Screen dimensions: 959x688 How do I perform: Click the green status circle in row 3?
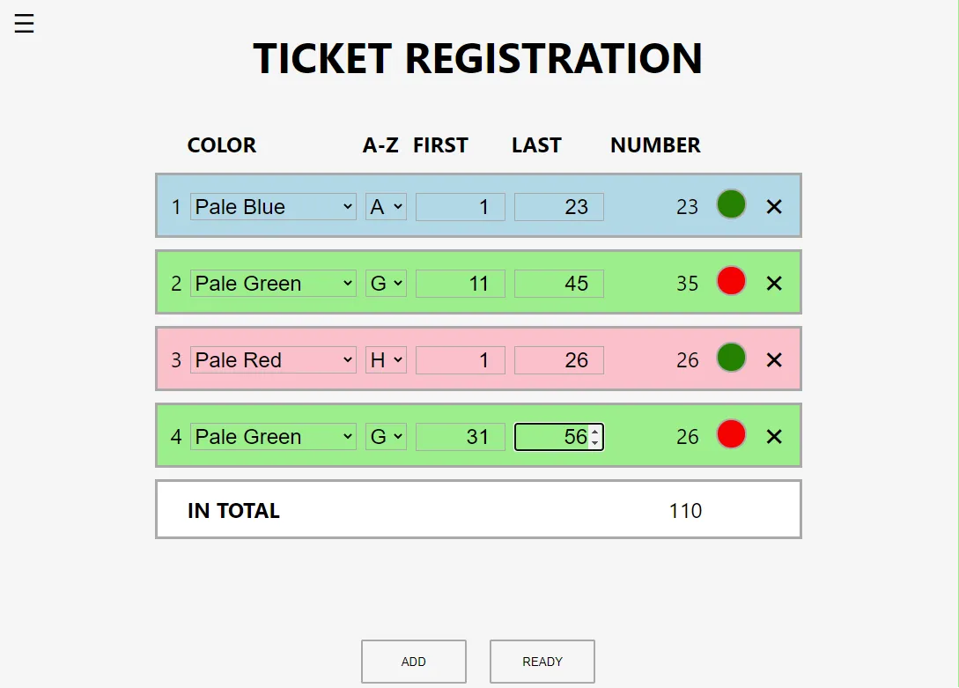[x=731, y=357]
